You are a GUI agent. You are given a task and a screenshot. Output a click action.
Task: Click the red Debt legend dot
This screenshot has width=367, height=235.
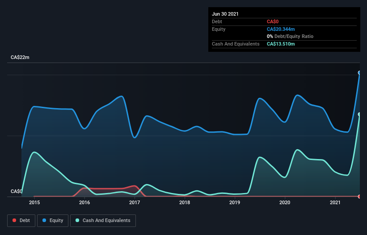14,220
